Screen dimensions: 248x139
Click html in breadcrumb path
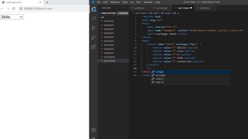pyautogui.click(x=155, y=13)
